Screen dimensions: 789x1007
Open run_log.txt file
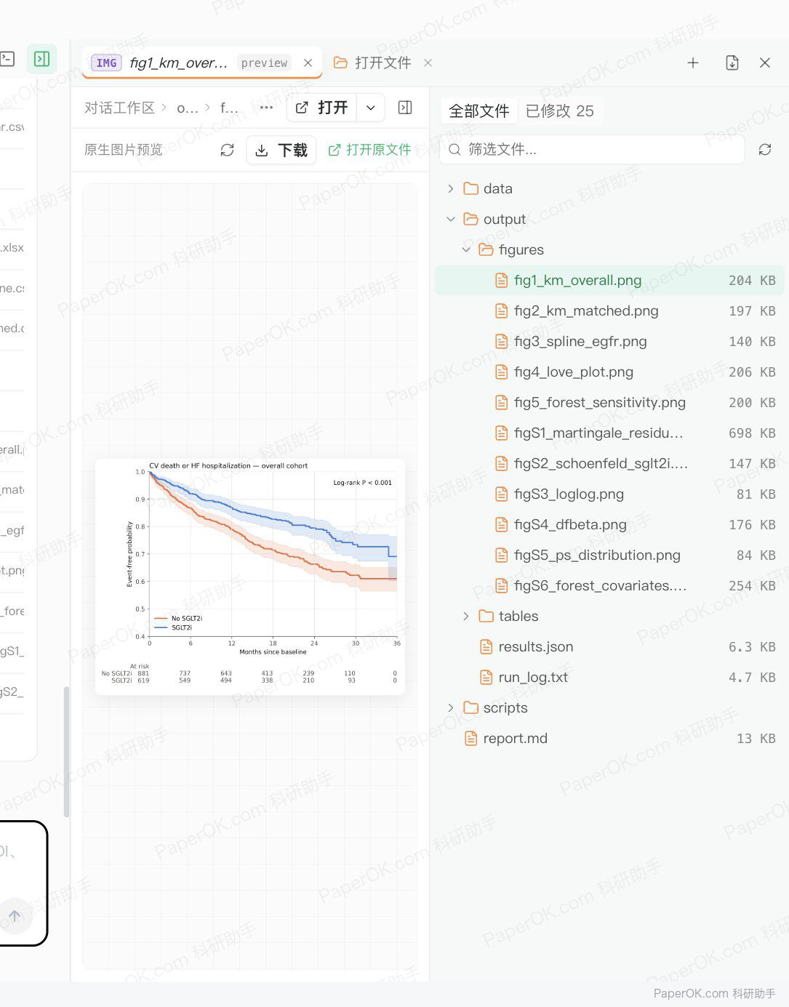tap(609, 677)
